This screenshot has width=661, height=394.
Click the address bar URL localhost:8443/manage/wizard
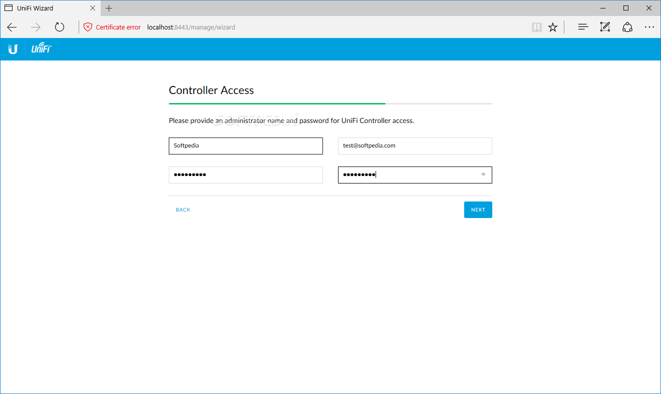[191, 27]
